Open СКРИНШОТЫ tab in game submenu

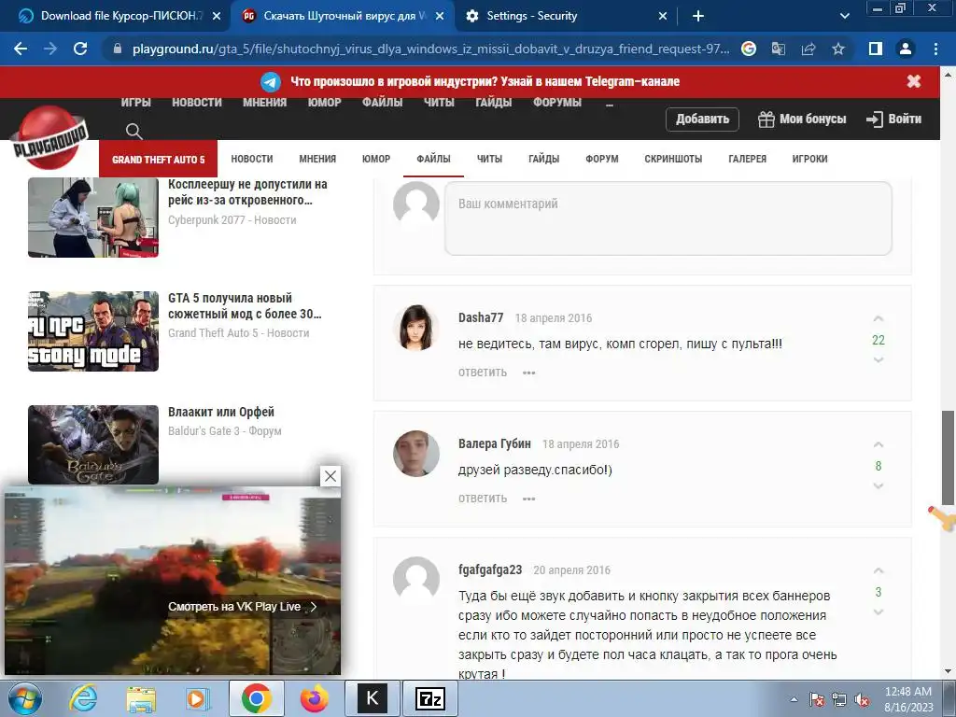point(673,159)
